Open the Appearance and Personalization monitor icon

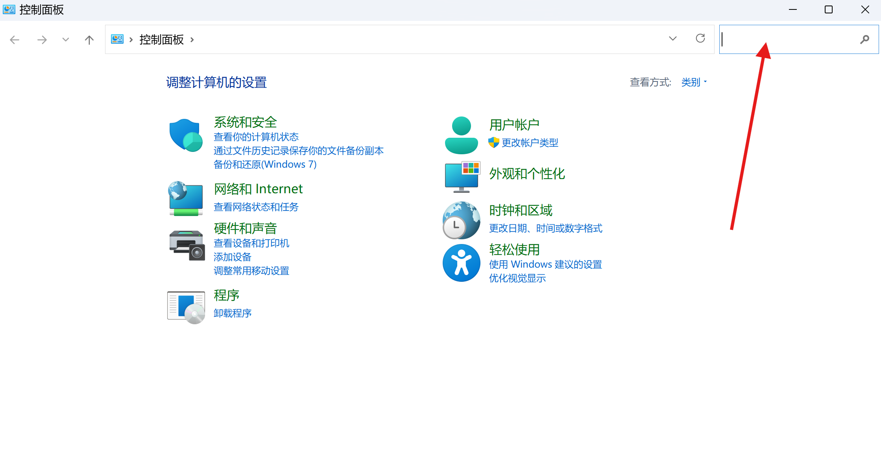pos(462,177)
